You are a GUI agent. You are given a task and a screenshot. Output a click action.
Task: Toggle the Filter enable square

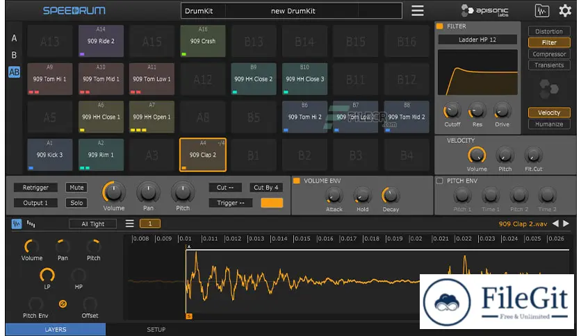coord(440,26)
